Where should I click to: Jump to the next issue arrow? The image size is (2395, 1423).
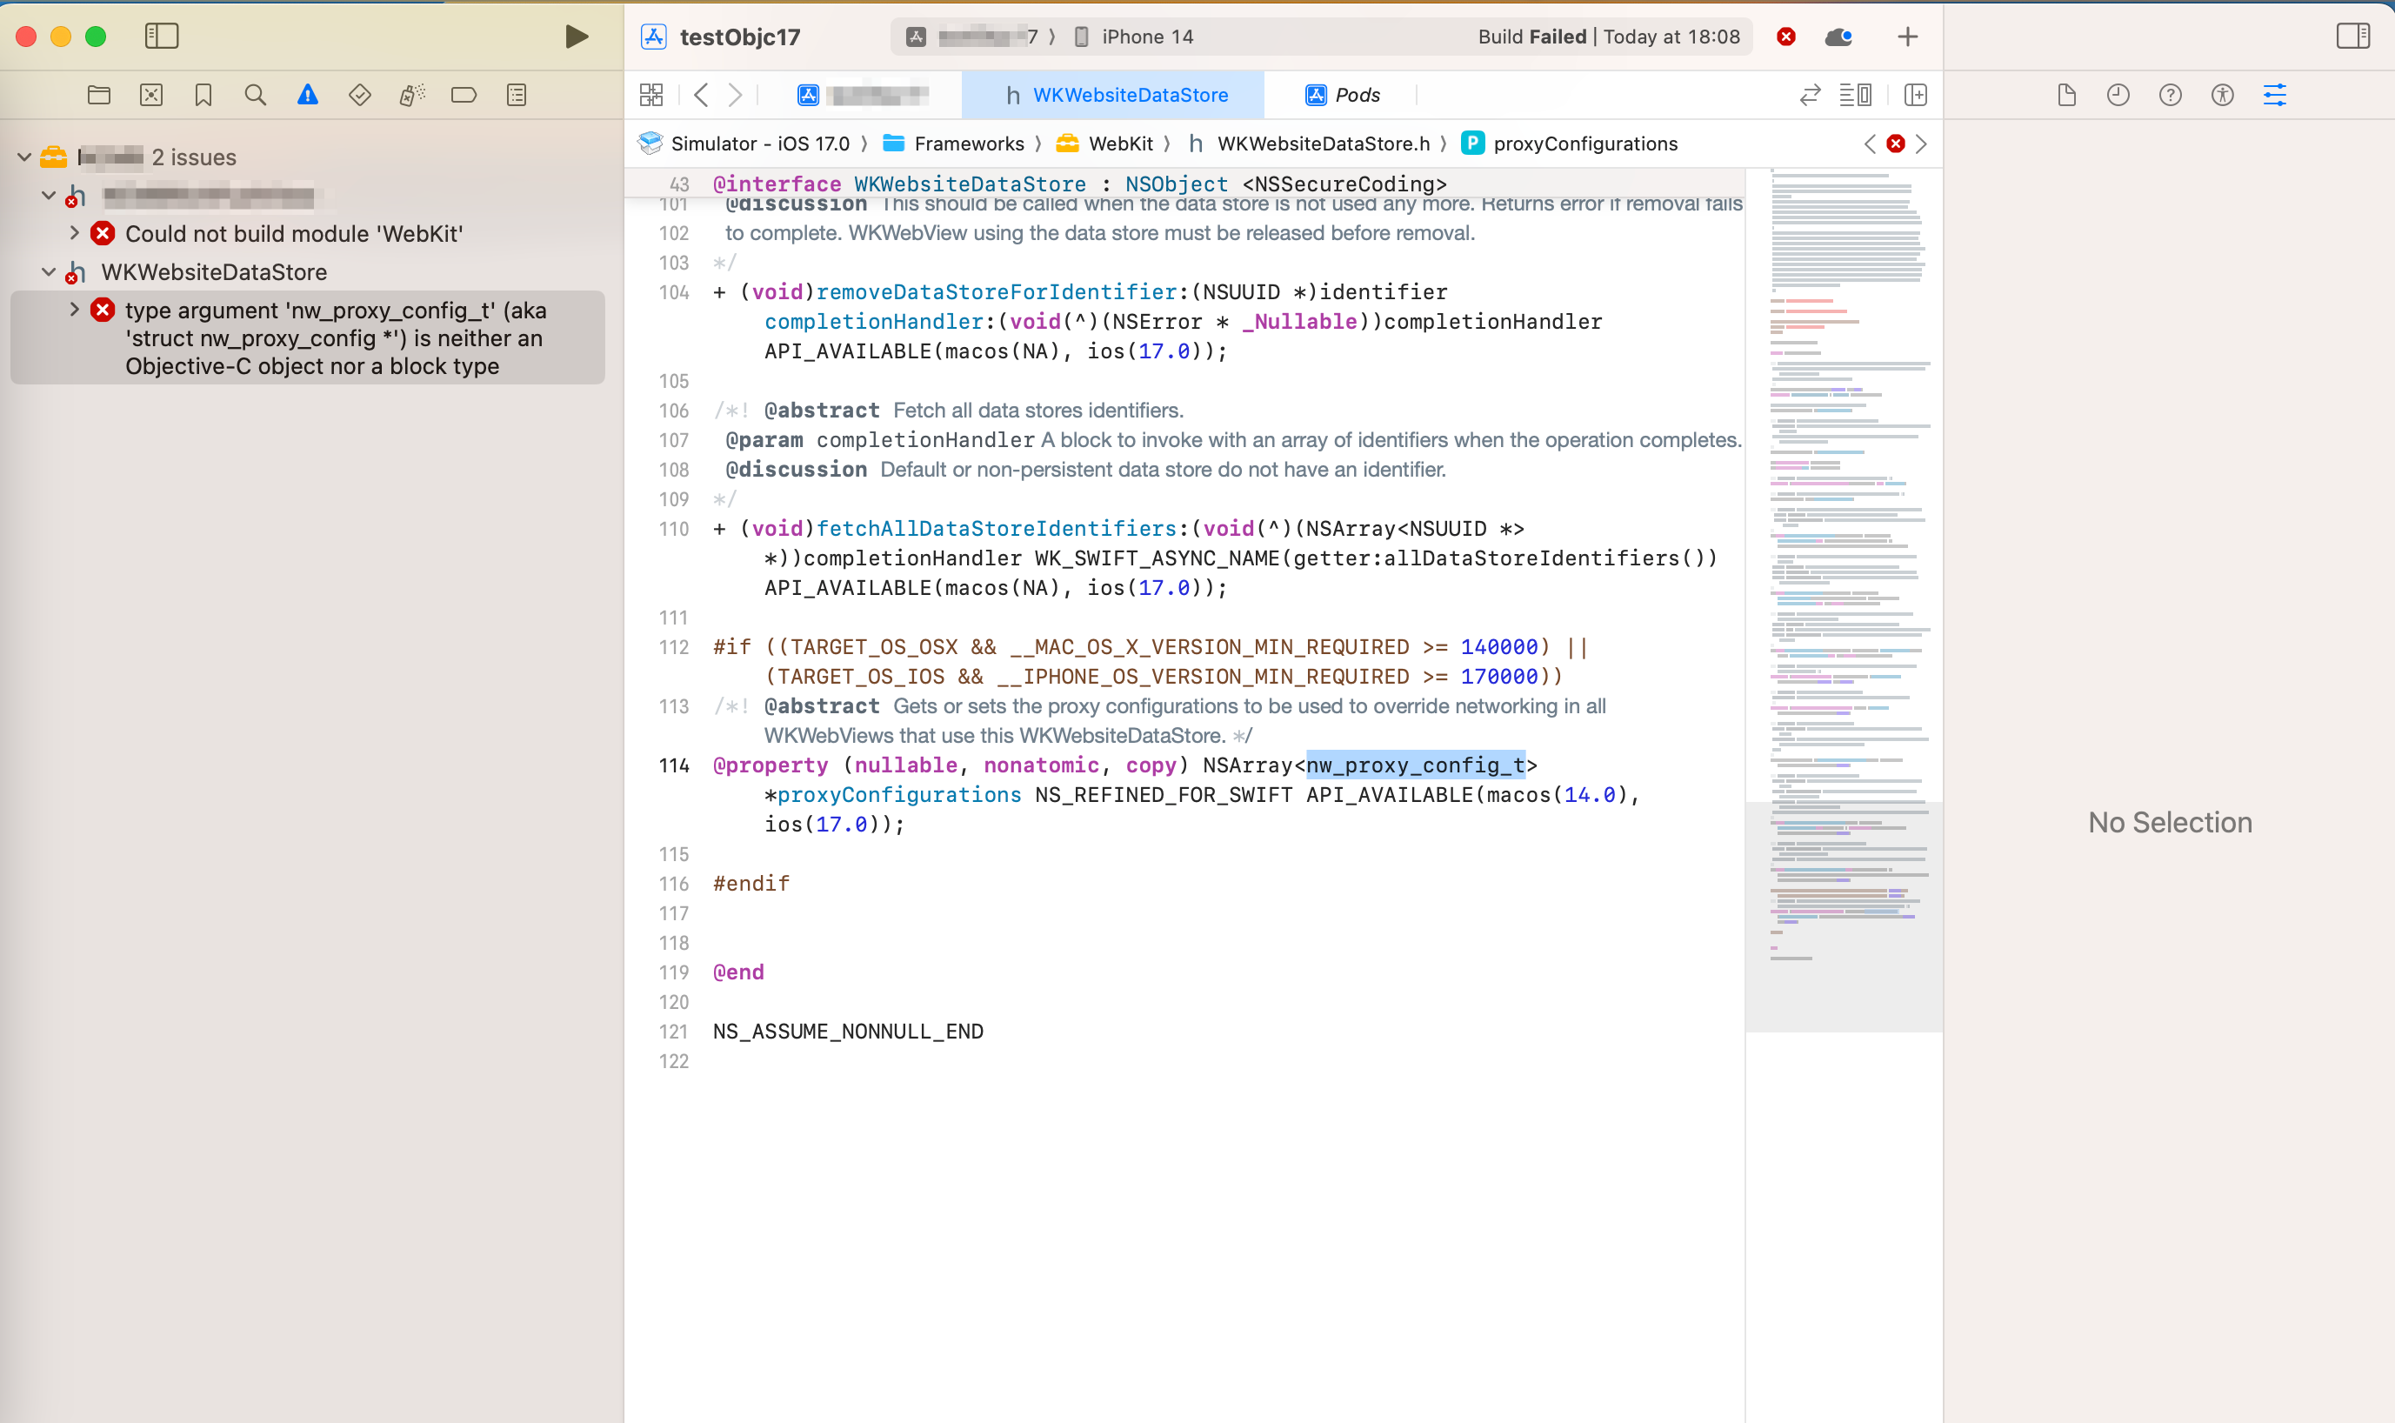1921,144
